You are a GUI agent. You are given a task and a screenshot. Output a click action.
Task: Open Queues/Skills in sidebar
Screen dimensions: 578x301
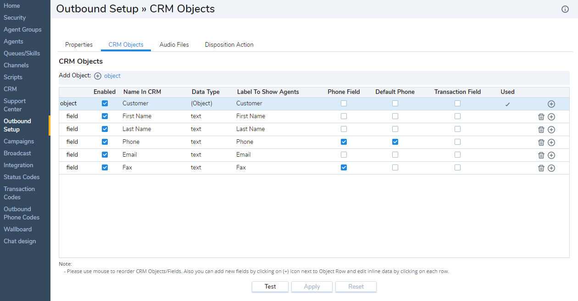(x=22, y=53)
